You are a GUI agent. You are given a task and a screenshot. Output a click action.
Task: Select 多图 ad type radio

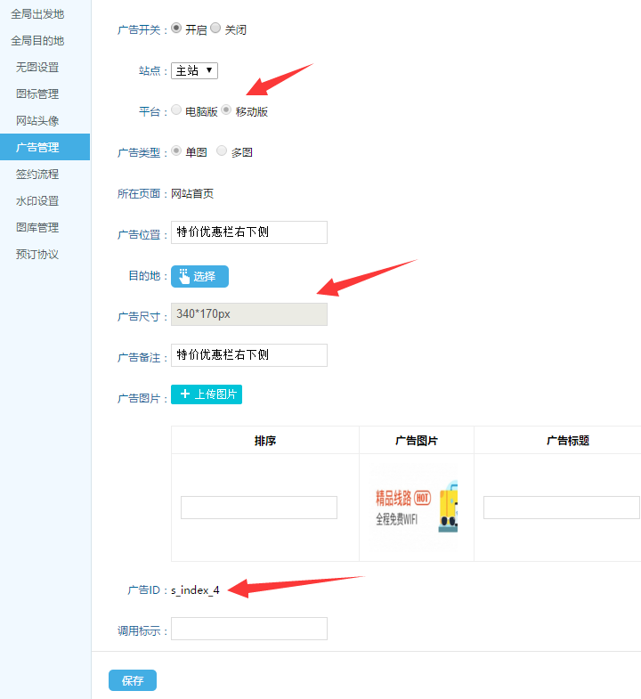point(222,151)
